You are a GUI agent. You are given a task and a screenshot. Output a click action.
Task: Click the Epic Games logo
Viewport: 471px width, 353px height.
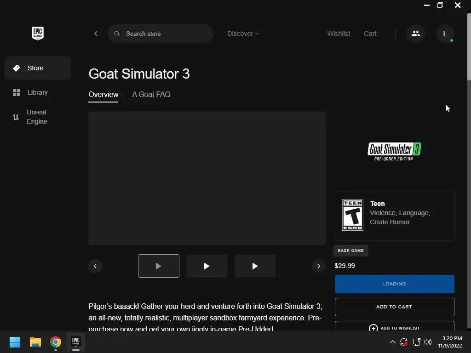click(38, 33)
